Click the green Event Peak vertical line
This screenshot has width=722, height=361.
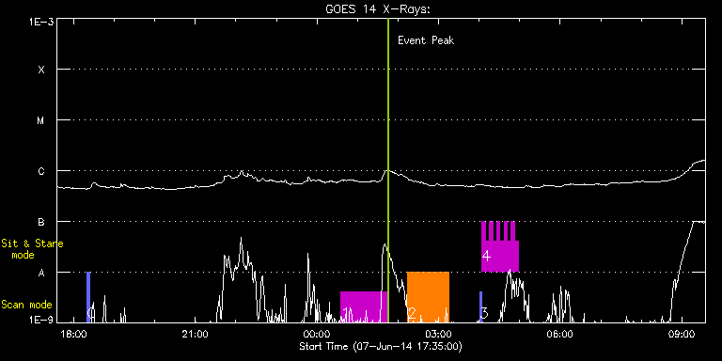388,170
